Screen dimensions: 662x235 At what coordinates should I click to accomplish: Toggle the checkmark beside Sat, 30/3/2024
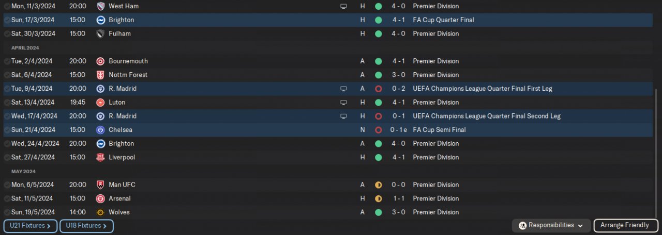pos(7,34)
